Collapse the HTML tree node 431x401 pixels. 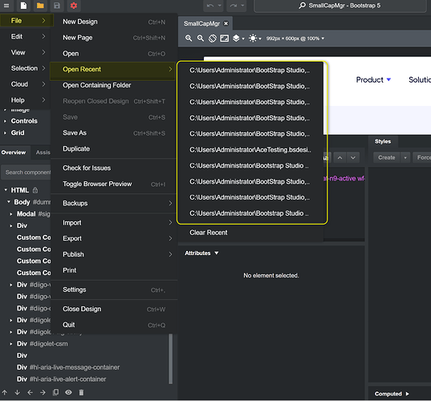click(6, 190)
